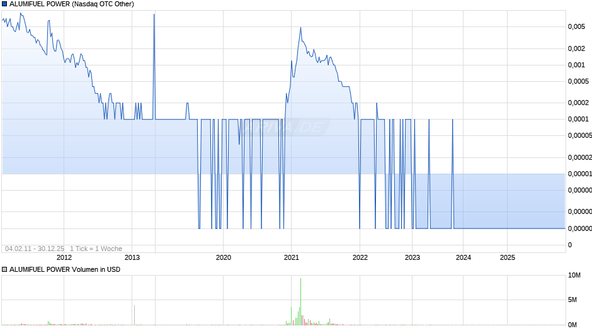
Task: Select the 2012 x-axis label
Action: click(x=64, y=257)
